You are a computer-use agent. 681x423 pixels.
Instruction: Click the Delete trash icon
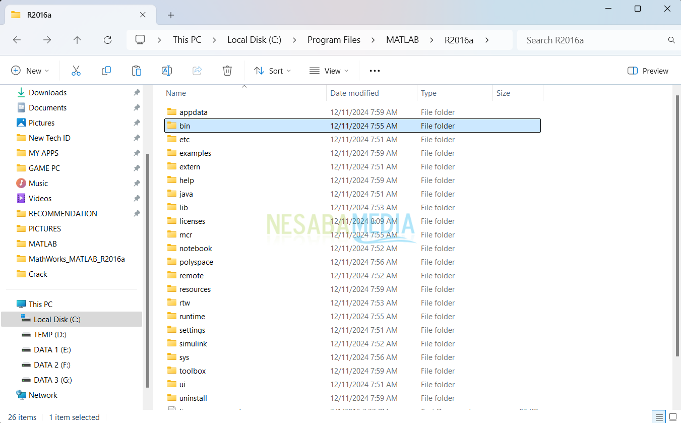(227, 71)
